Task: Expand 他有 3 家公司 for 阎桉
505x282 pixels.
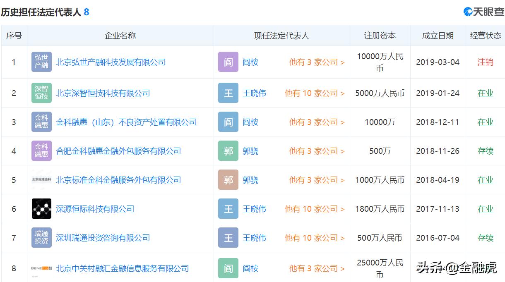Action: coord(316,62)
